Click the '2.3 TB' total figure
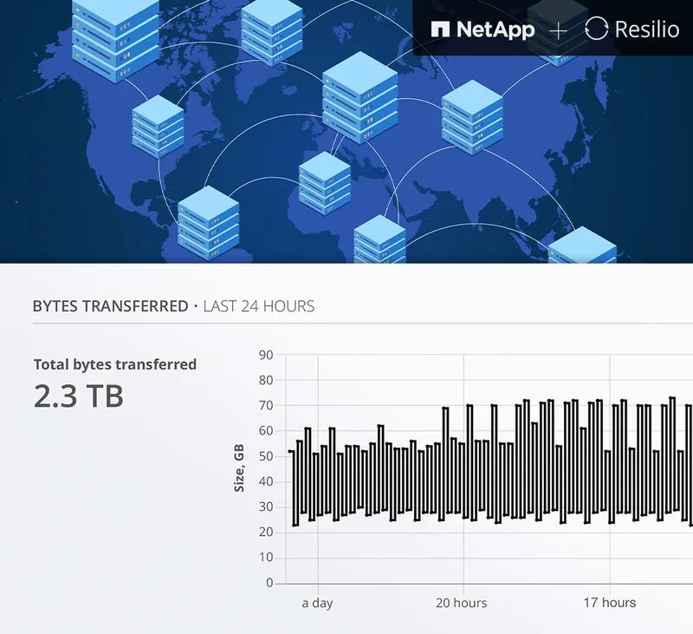 (76, 397)
